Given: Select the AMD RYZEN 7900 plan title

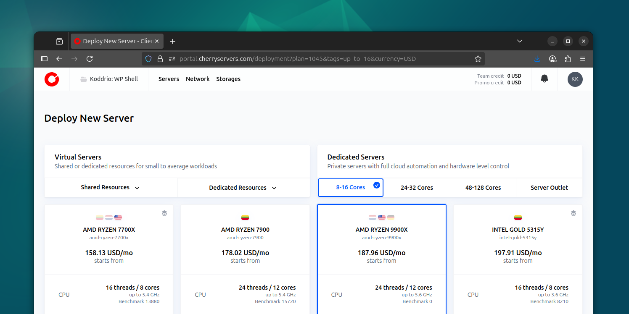Looking at the screenshot, I should 245,230.
